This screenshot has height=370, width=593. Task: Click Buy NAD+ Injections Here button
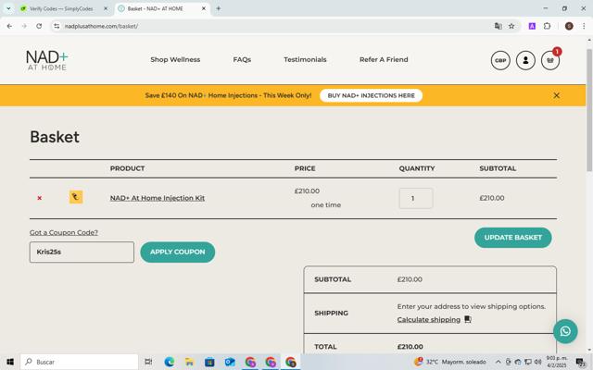pos(371,95)
